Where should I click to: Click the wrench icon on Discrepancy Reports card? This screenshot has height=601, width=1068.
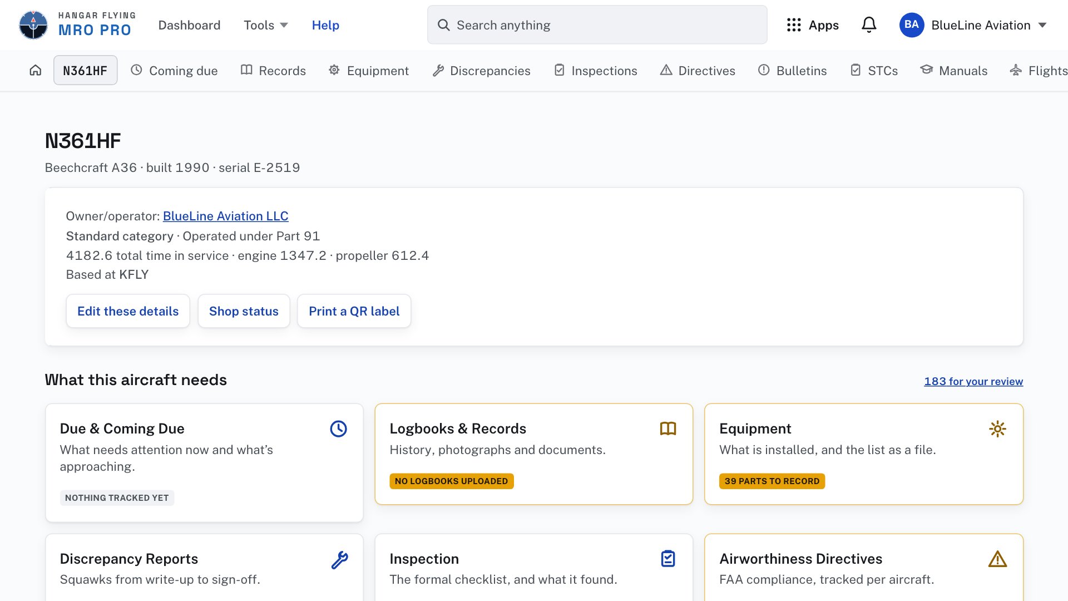point(339,560)
